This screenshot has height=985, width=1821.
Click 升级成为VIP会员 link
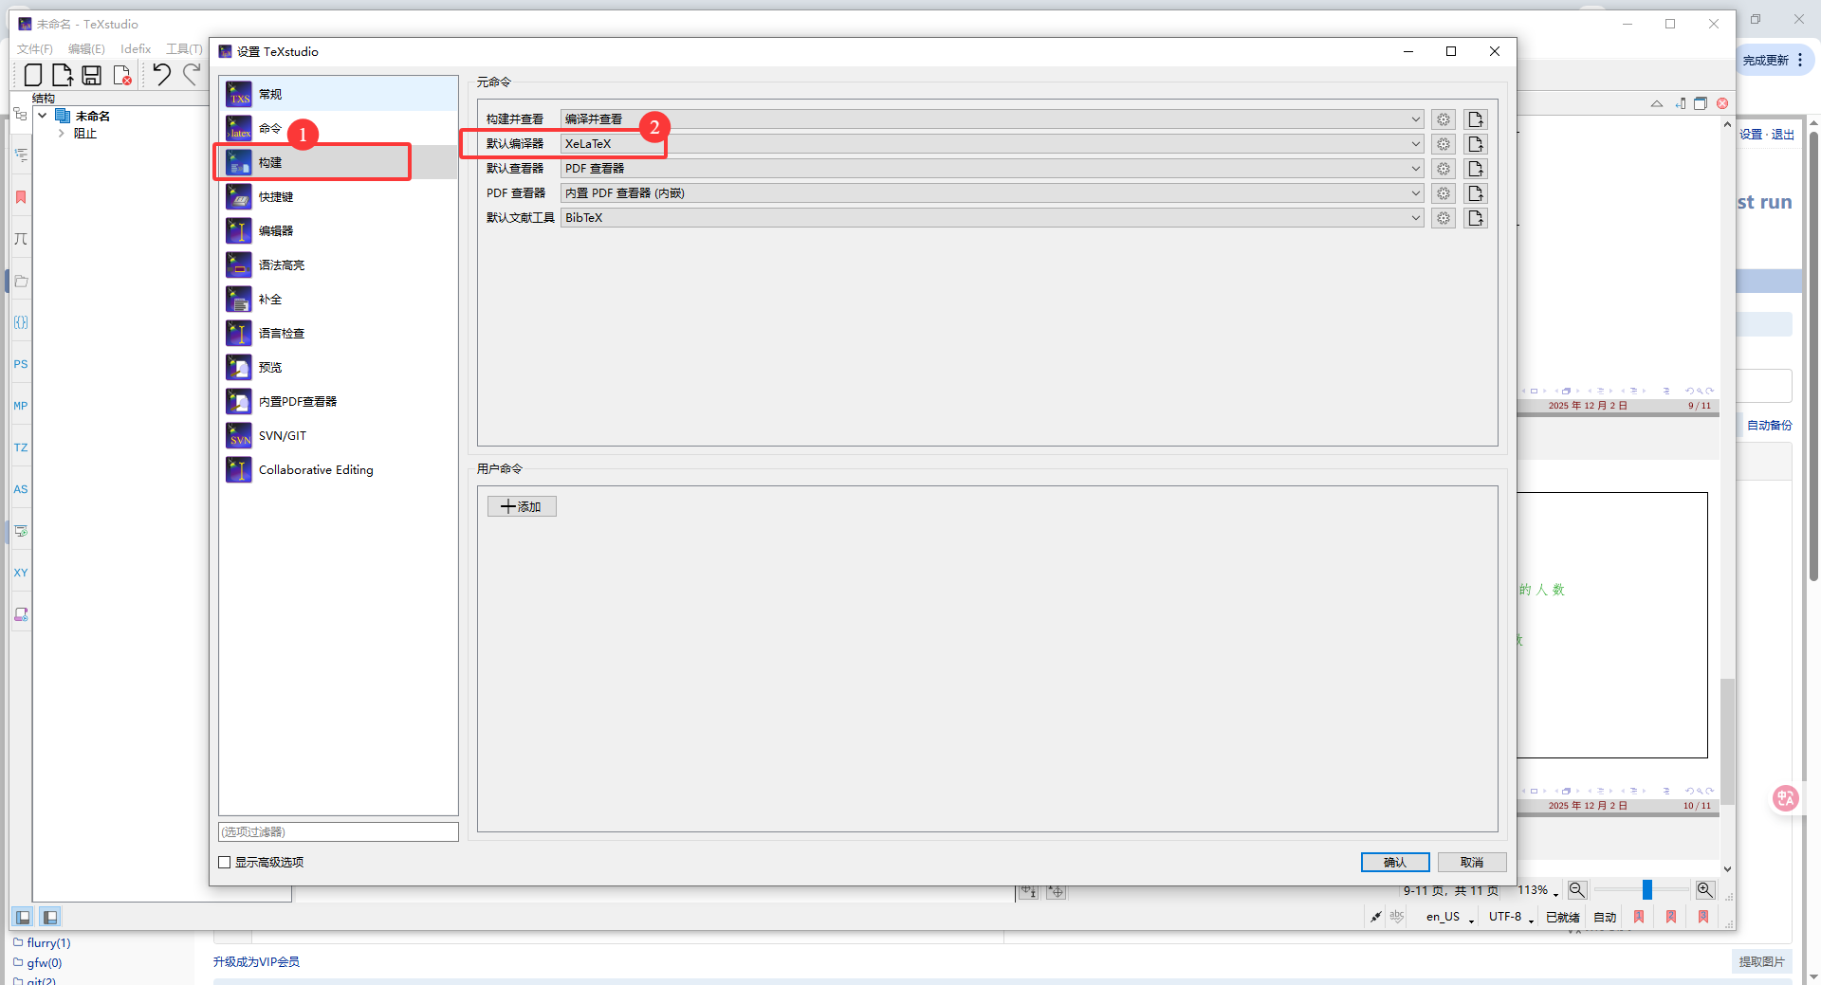(256, 961)
